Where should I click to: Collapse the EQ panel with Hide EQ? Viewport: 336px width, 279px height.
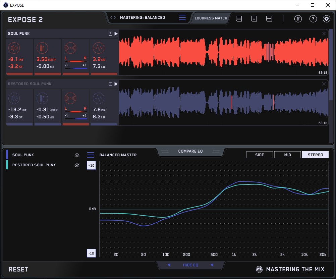(x=190, y=265)
